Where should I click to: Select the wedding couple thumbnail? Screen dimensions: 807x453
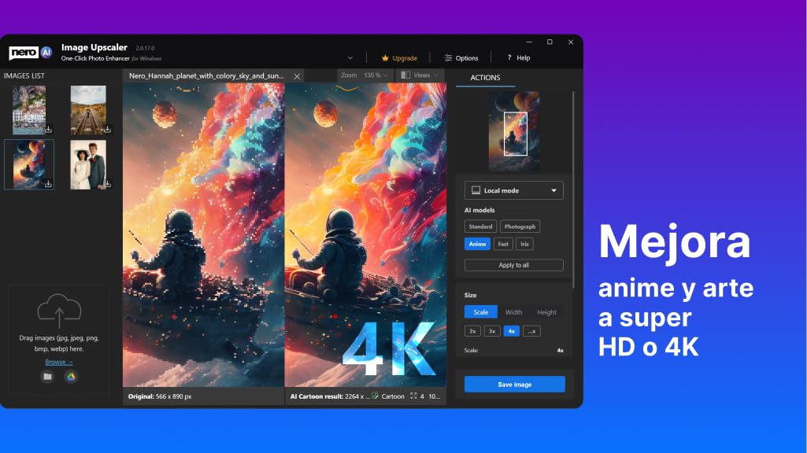coord(88,164)
